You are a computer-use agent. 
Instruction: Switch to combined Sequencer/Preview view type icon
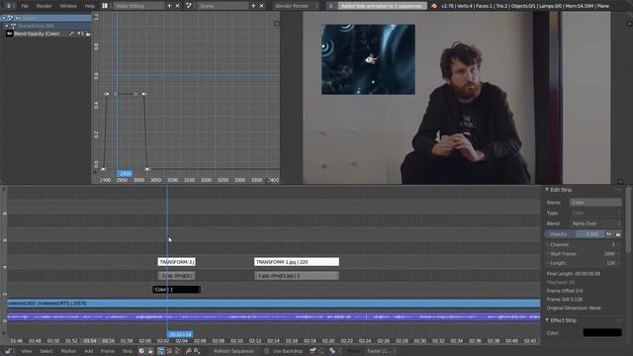[x=177, y=351]
